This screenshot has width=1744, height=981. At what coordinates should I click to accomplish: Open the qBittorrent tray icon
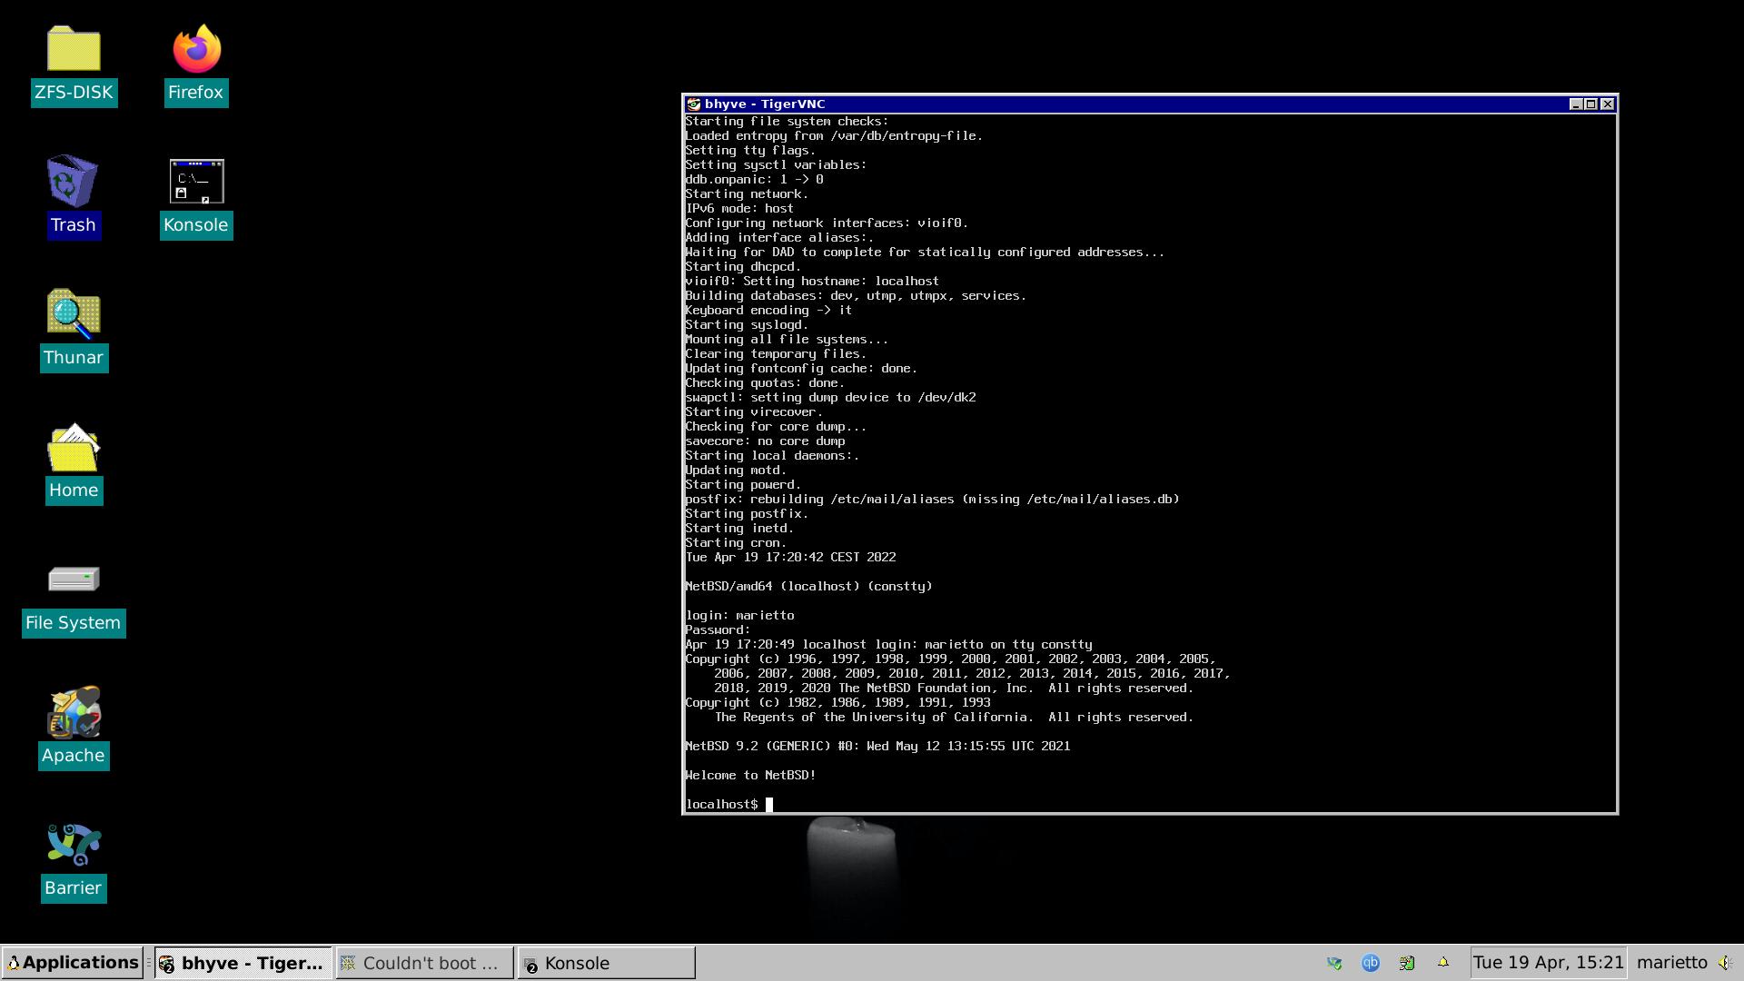point(1372,962)
